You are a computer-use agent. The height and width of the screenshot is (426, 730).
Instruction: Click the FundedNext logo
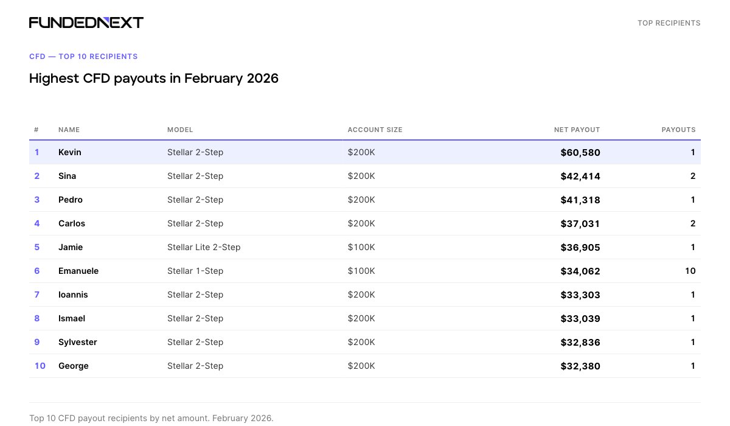click(86, 22)
